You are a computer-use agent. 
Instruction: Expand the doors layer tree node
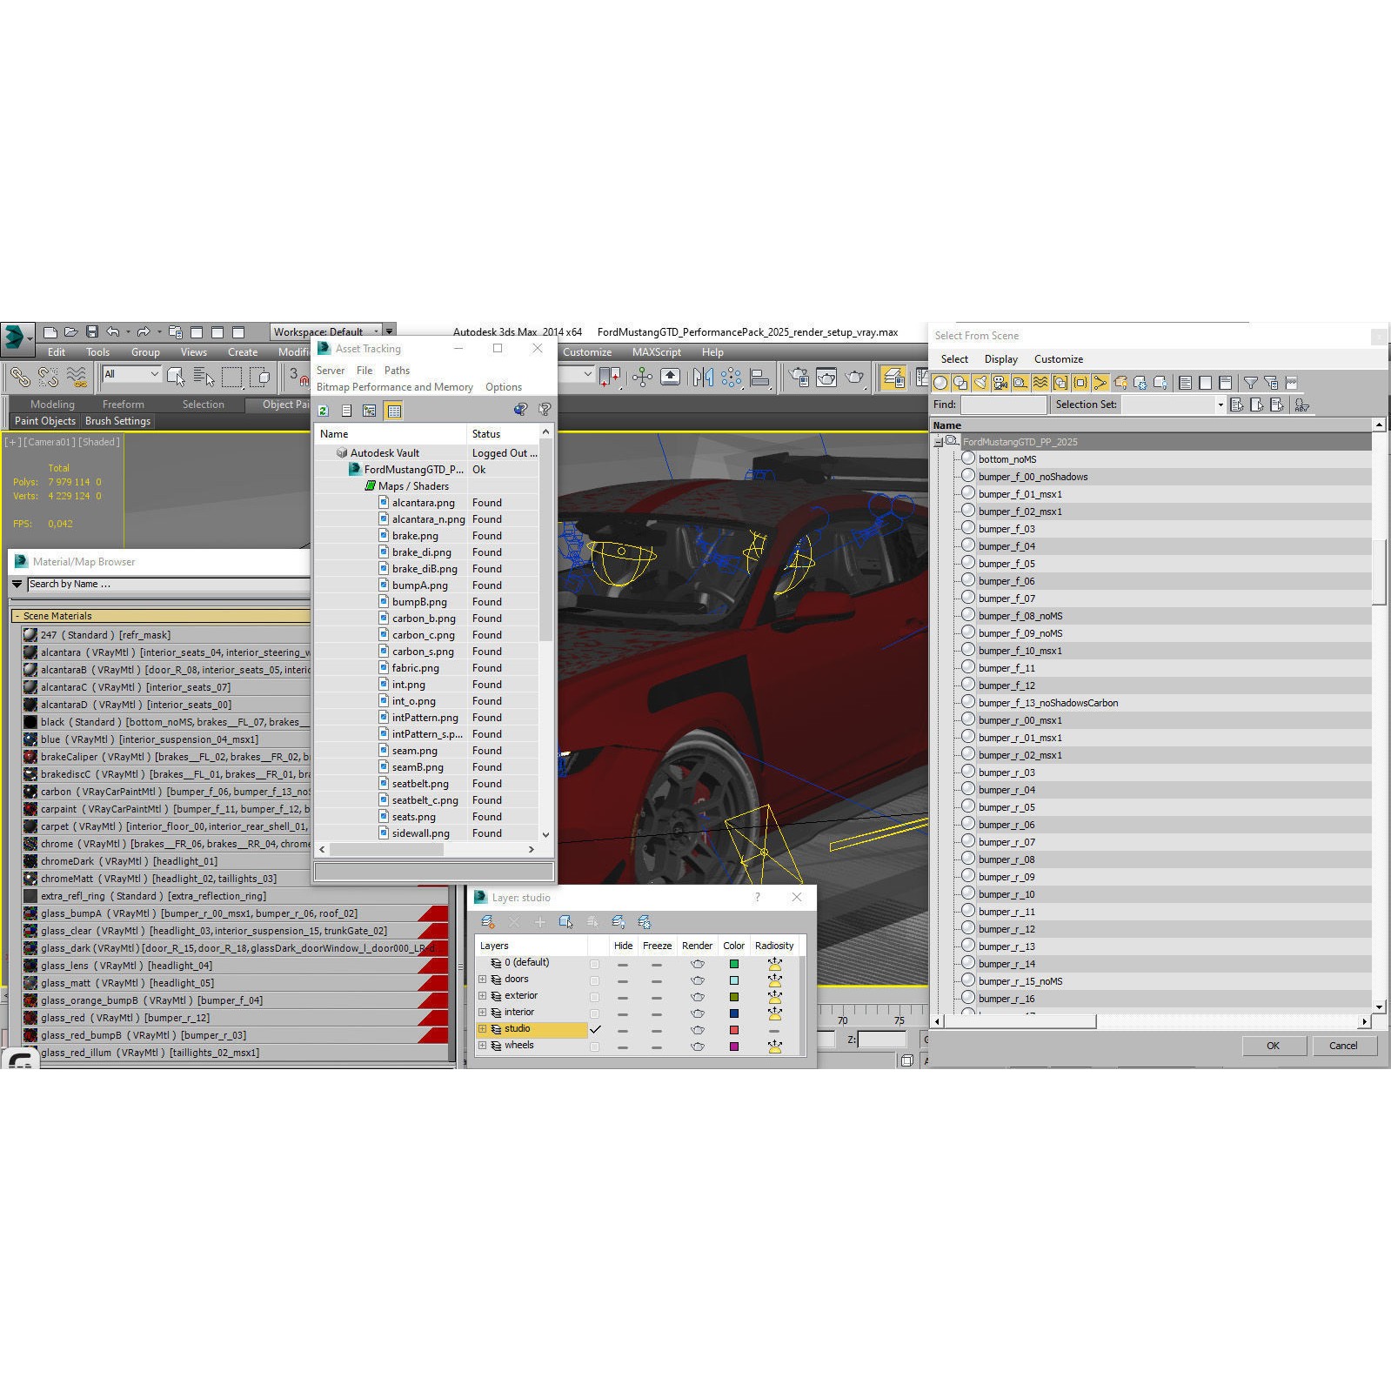(x=483, y=980)
